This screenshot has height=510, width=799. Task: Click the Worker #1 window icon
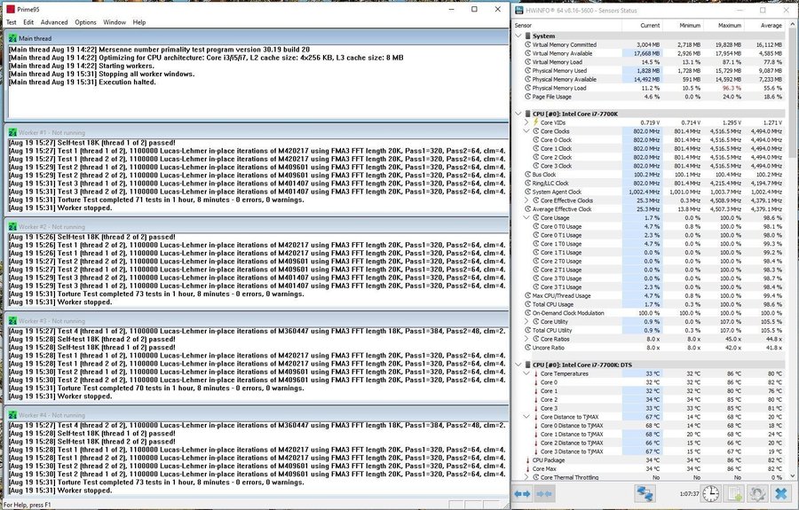[12, 132]
